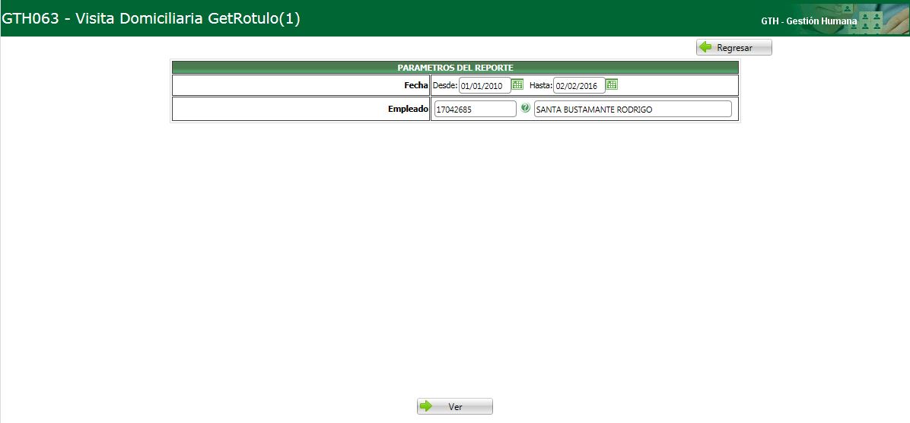This screenshot has width=910, height=423.
Task: Click the Empleado label
Action: 408,109
